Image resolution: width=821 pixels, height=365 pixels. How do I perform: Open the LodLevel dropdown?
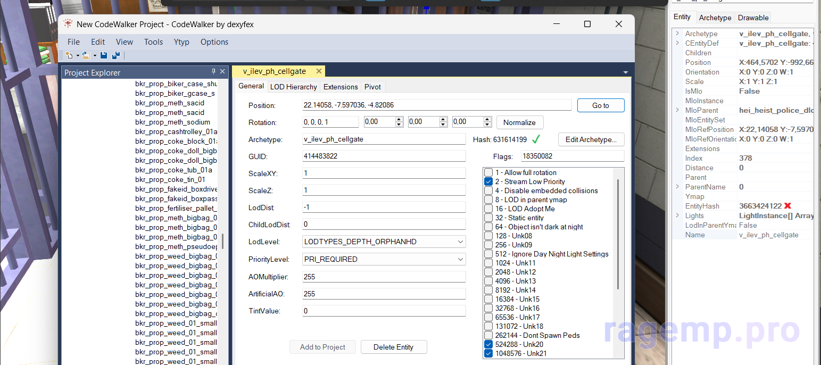[460, 242]
